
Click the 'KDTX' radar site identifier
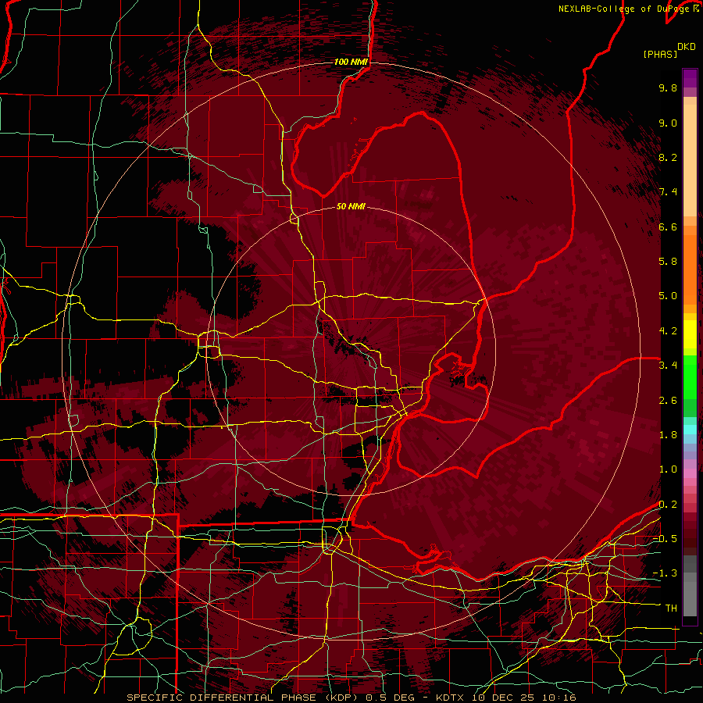(x=450, y=698)
